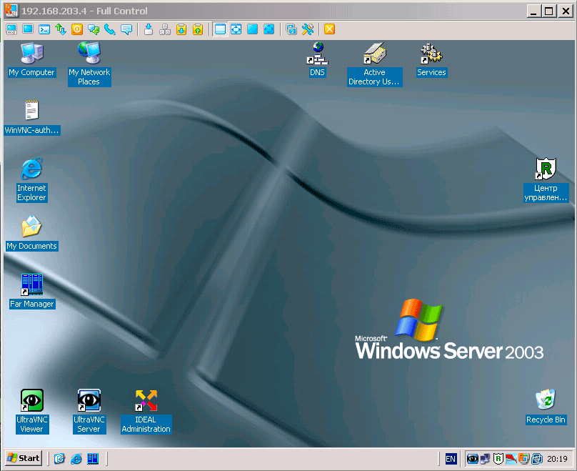Click the EN language indicator
The width and height of the screenshot is (577, 471).
point(451,459)
